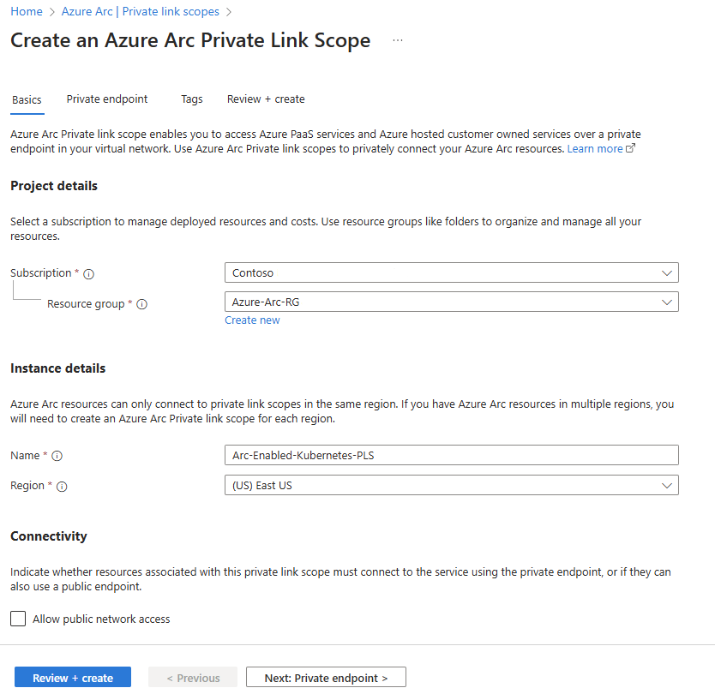Click the external link icon beside Learn more
Screen dimensions: 715x694
pyautogui.click(x=631, y=149)
